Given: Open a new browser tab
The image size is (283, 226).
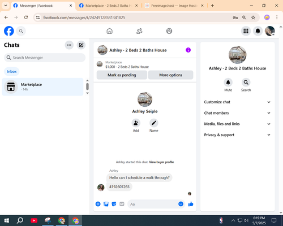Looking at the screenshot, I should pyautogui.click(x=212, y=6).
